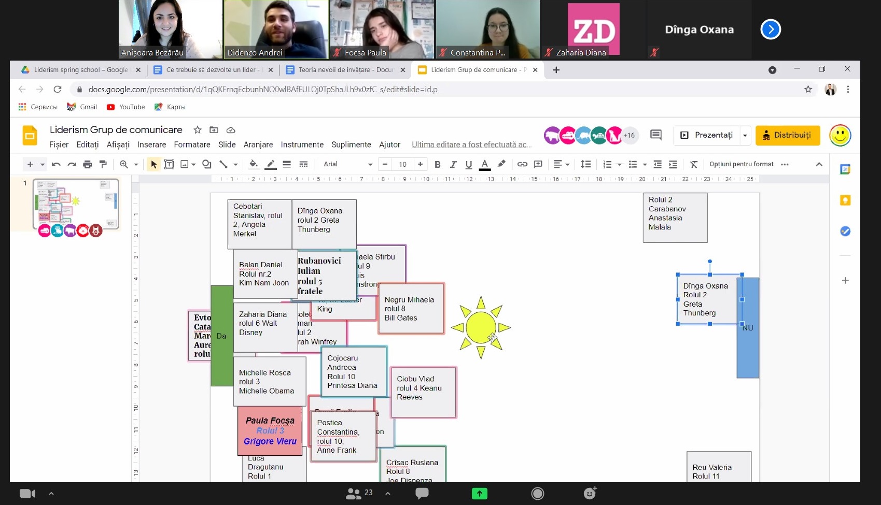Open Text color picker
881x505 pixels.
tap(485, 164)
